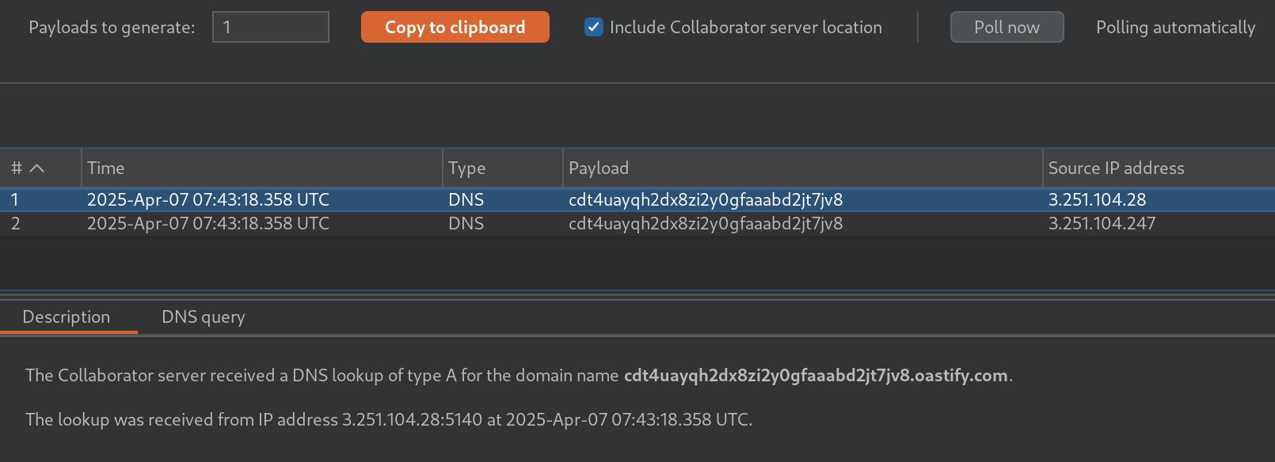Sort interactions by Time column header
Screen dimensions: 1275x462
[x=261, y=168]
